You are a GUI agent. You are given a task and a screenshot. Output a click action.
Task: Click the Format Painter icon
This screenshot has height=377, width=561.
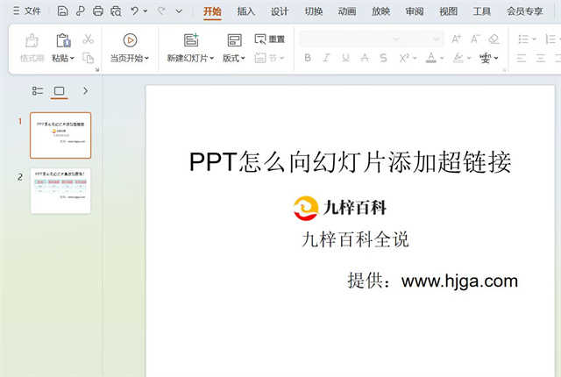coord(32,40)
